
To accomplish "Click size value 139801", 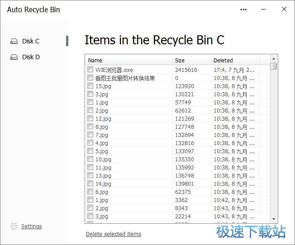I will point(185,184).
